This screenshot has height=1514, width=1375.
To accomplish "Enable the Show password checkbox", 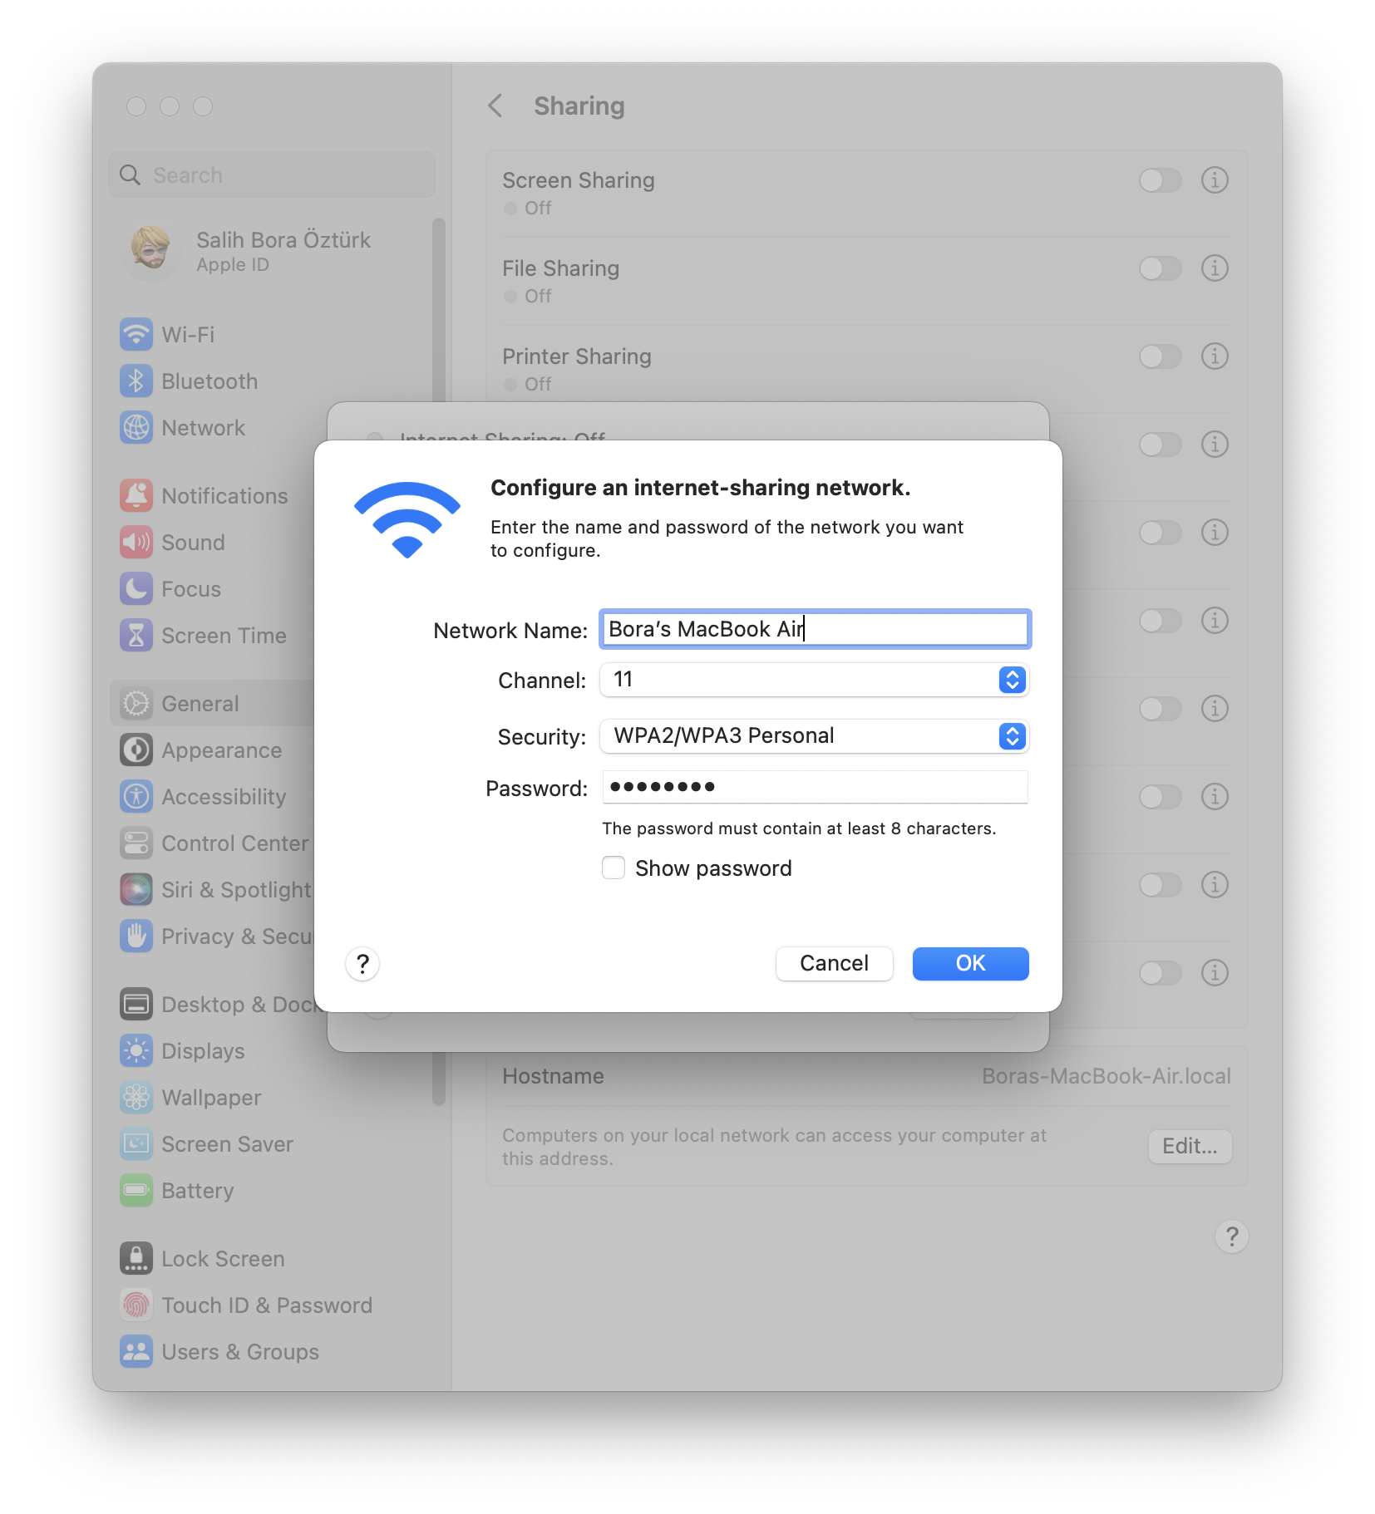I will pos(614,868).
